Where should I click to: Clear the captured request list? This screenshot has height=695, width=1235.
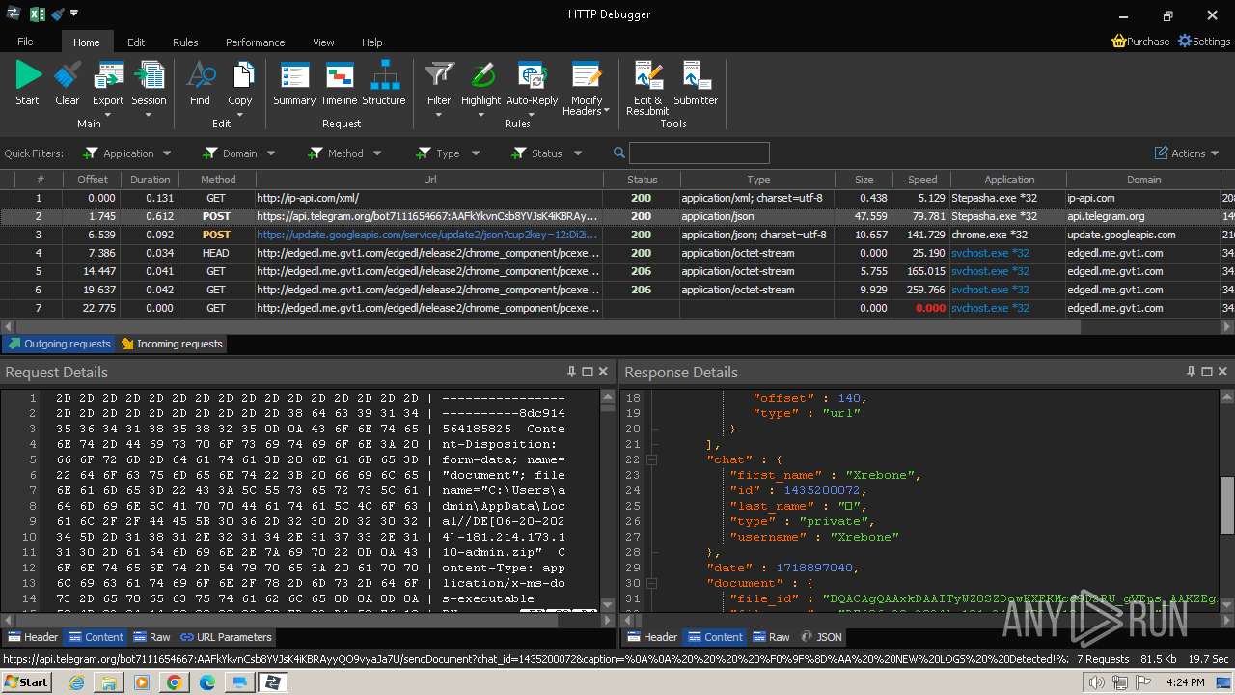tap(68, 83)
